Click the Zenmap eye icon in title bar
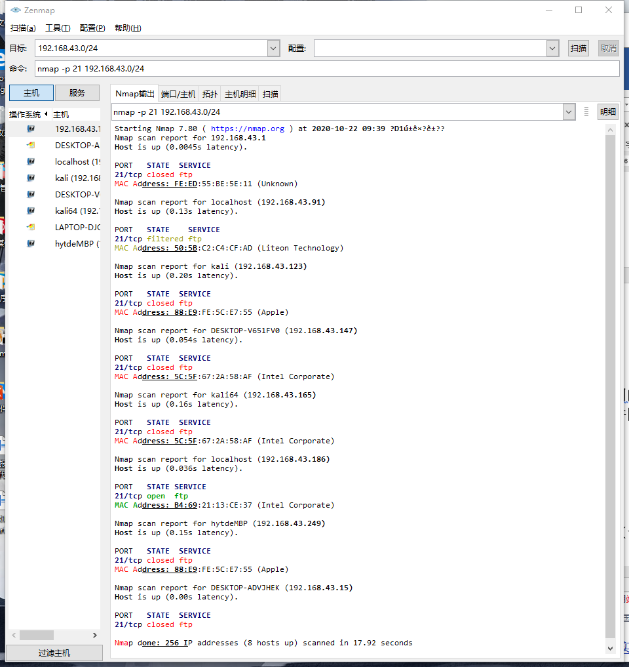Screen dimensions: 629x667 coord(16,10)
